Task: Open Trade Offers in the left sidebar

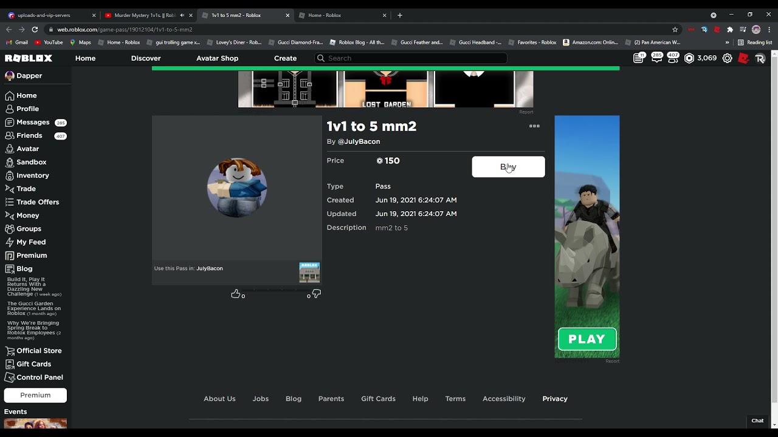Action: pyautogui.click(x=37, y=202)
